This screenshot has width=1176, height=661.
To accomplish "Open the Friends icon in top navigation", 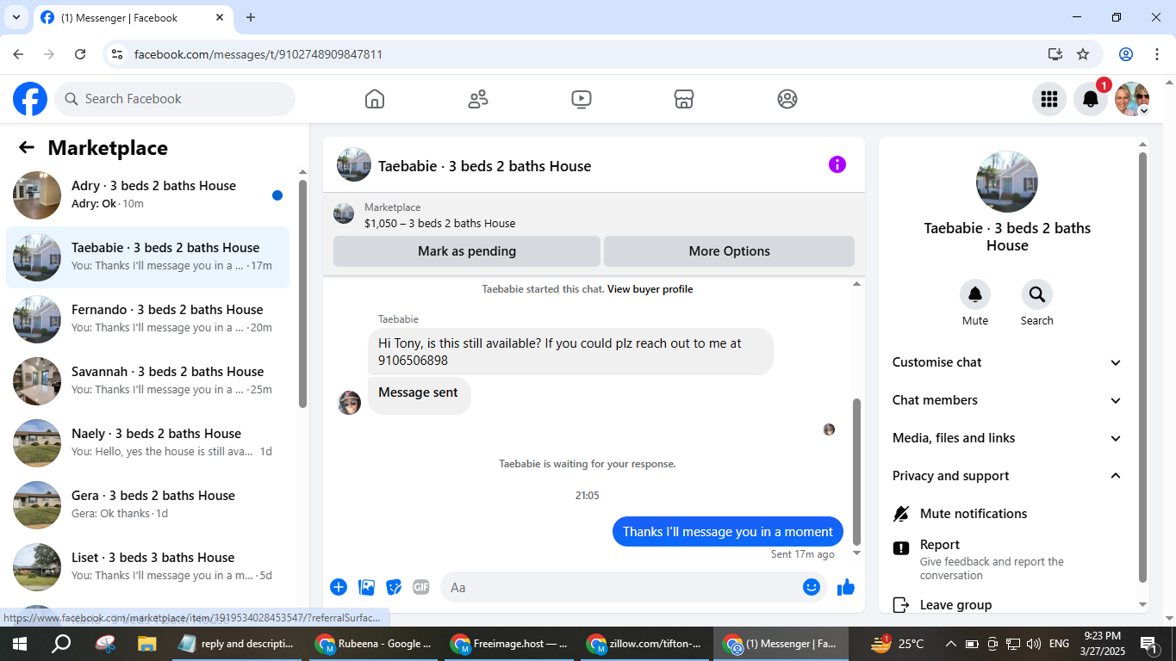I will coord(478,99).
